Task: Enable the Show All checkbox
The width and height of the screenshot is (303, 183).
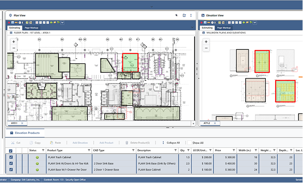Action: [x=190, y=142]
